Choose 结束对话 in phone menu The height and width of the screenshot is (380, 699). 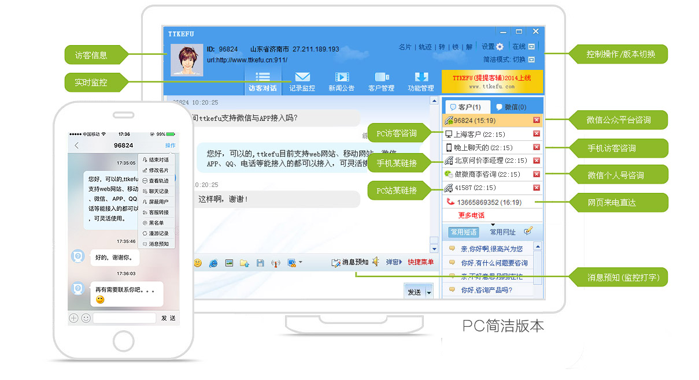(x=156, y=160)
